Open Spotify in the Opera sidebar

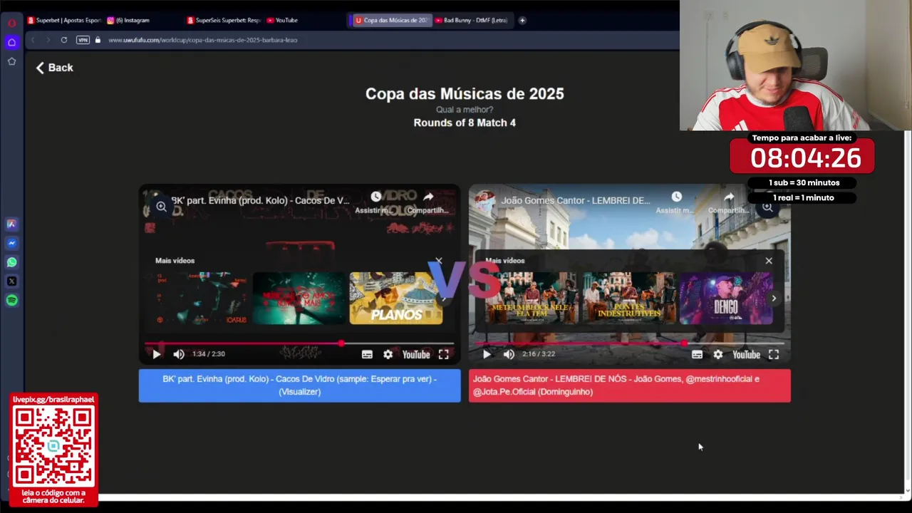point(11,301)
